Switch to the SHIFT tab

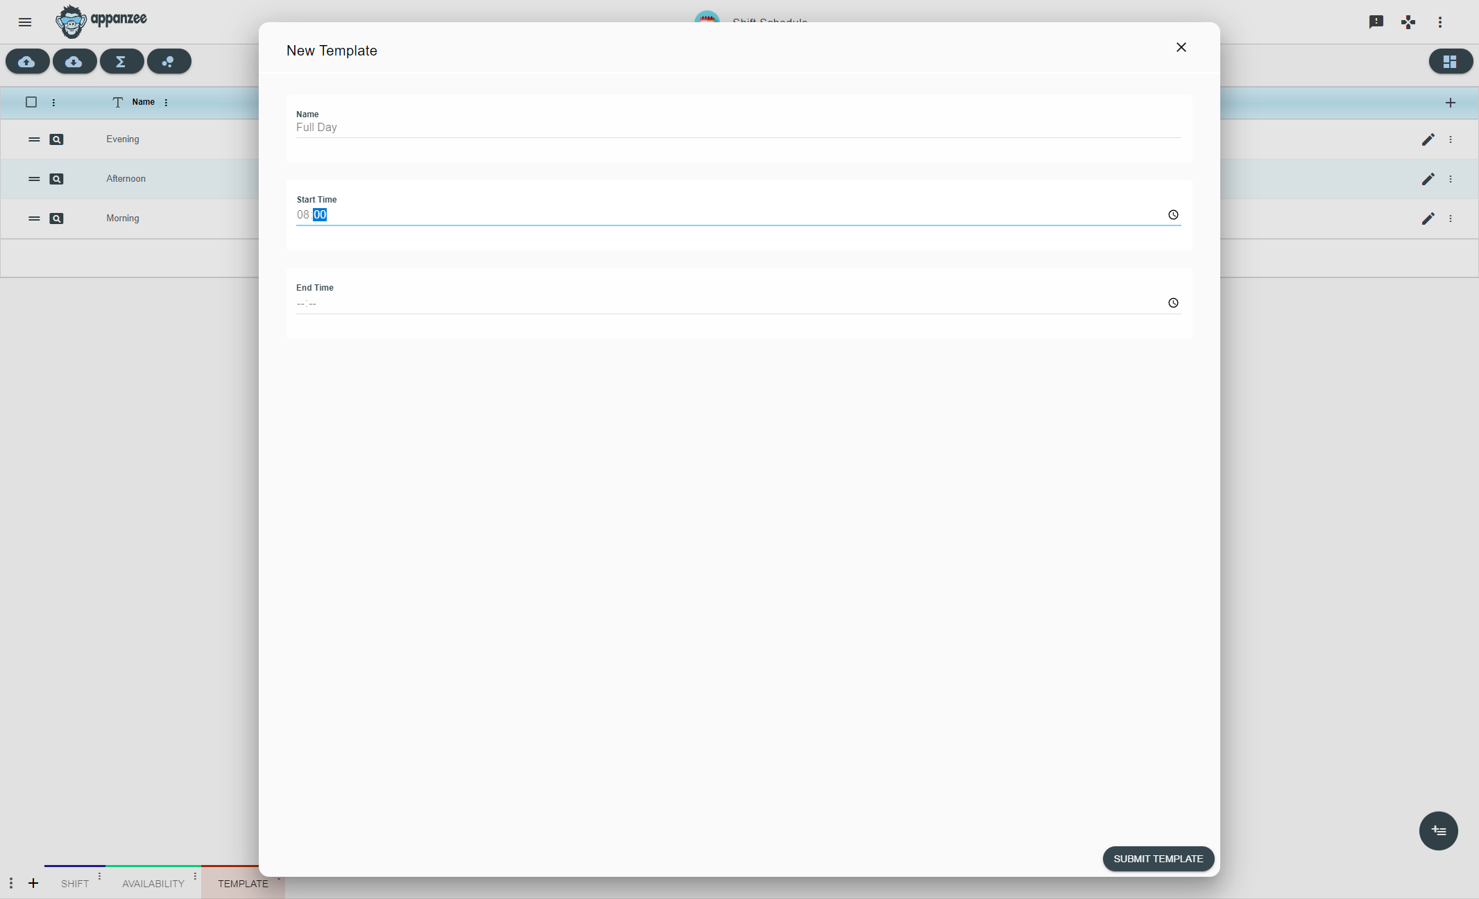click(x=75, y=884)
